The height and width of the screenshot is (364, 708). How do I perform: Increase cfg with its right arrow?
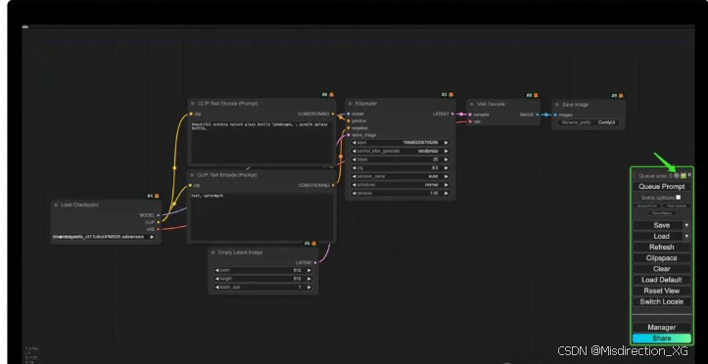[x=447, y=167]
